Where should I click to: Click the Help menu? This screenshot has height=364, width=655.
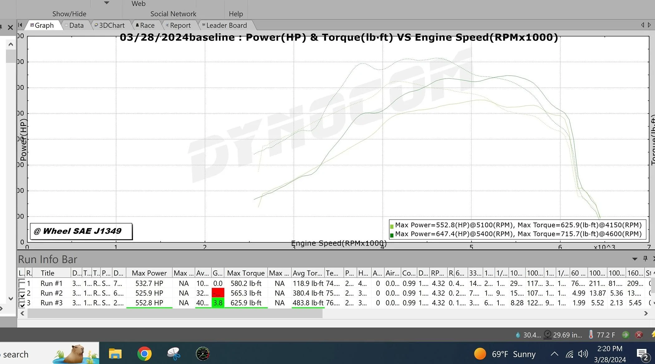[236, 14]
